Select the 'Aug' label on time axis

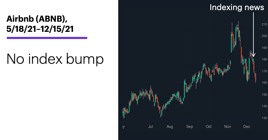click(170, 127)
